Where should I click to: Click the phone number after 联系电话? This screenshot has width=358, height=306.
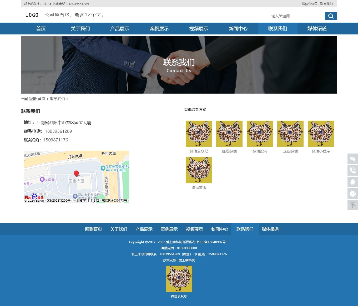click(58, 131)
